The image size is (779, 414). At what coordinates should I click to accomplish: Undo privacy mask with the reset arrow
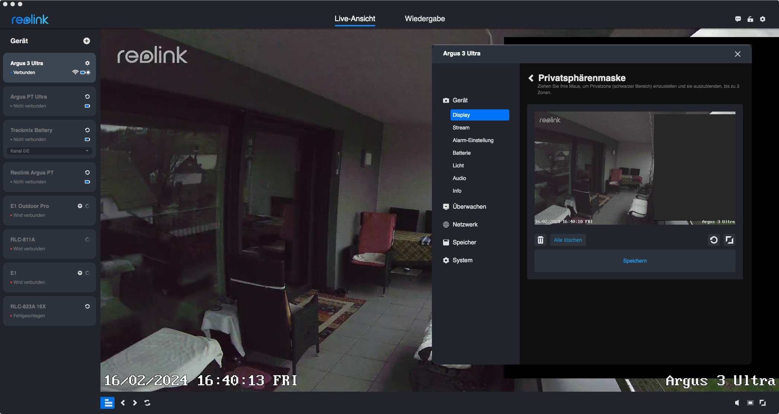click(x=714, y=240)
